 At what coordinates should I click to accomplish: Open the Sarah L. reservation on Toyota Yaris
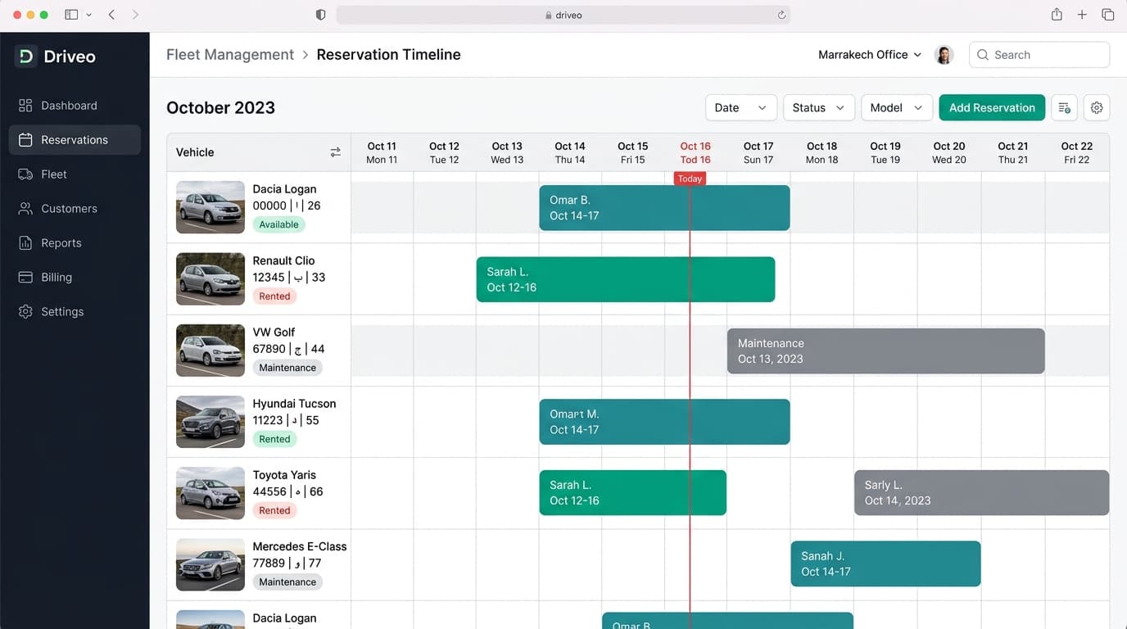pos(632,493)
